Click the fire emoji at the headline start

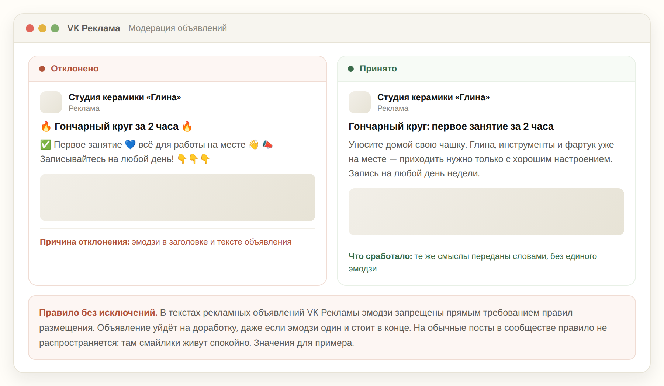pyautogui.click(x=46, y=126)
